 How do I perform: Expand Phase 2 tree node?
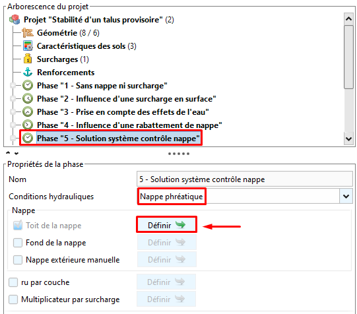click(x=13, y=99)
